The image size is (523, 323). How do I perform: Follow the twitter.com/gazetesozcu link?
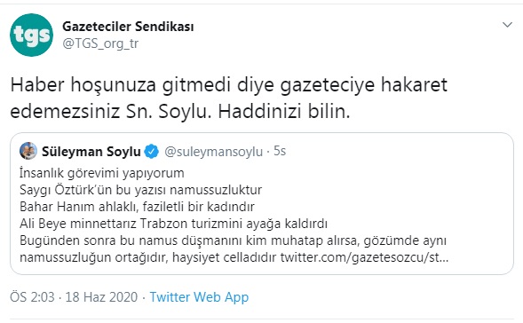tap(364, 257)
